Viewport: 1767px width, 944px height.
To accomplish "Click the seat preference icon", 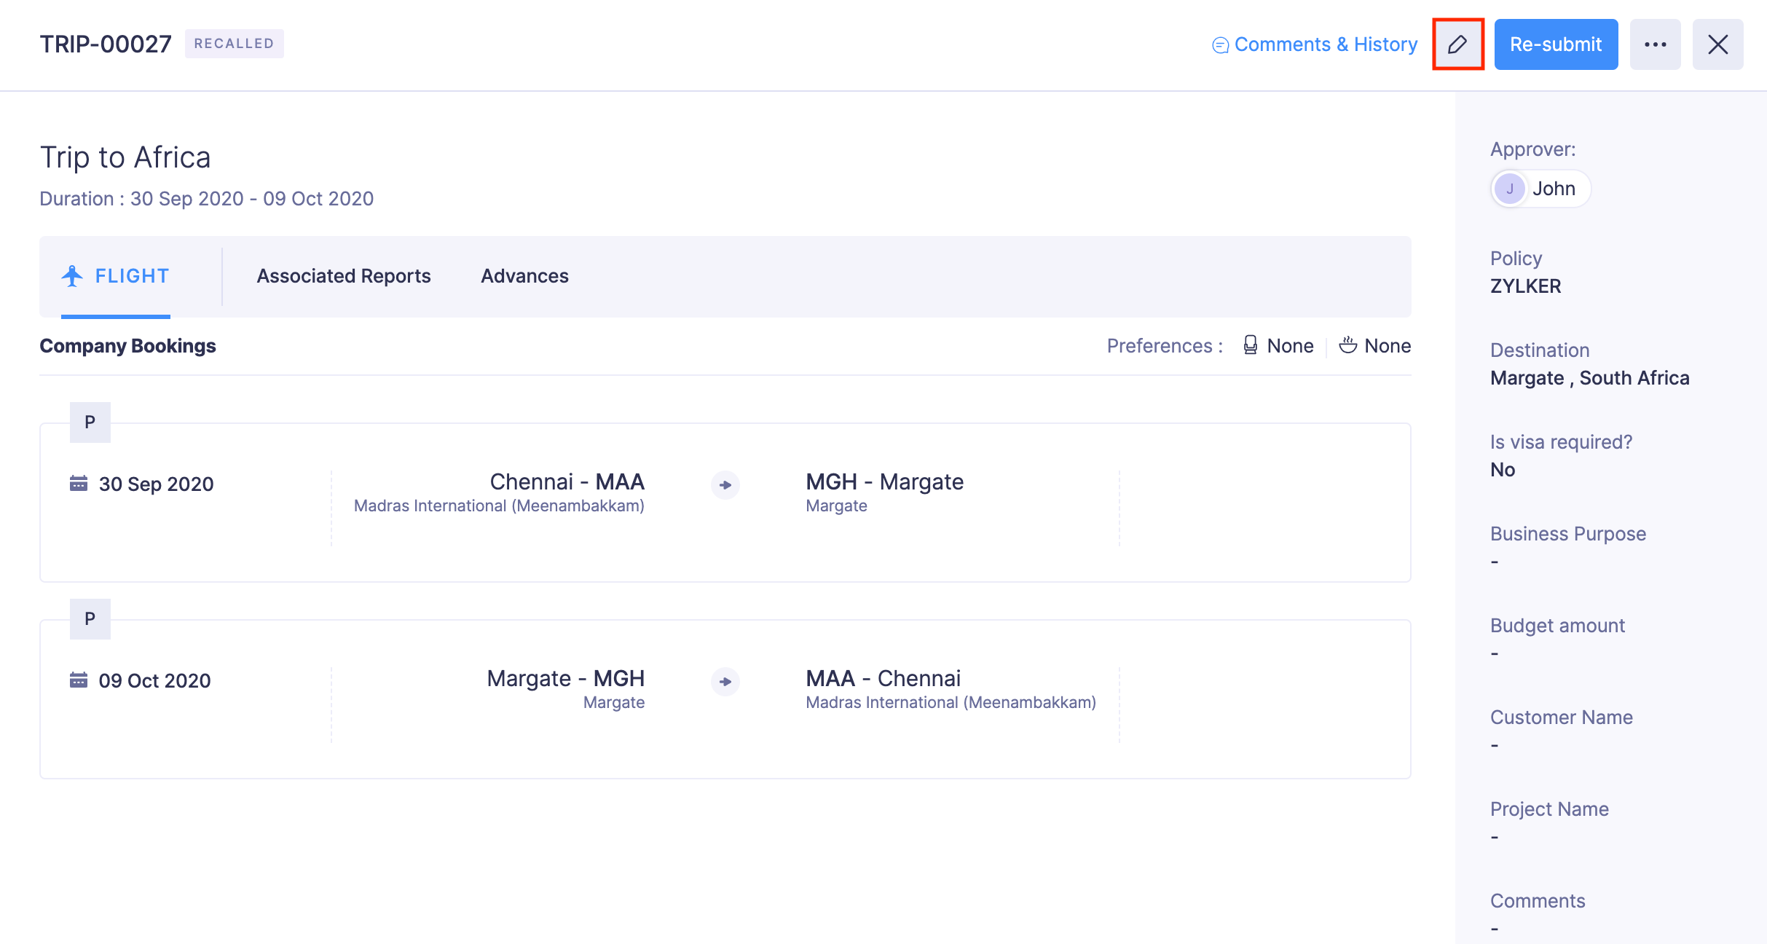I will tap(1250, 345).
